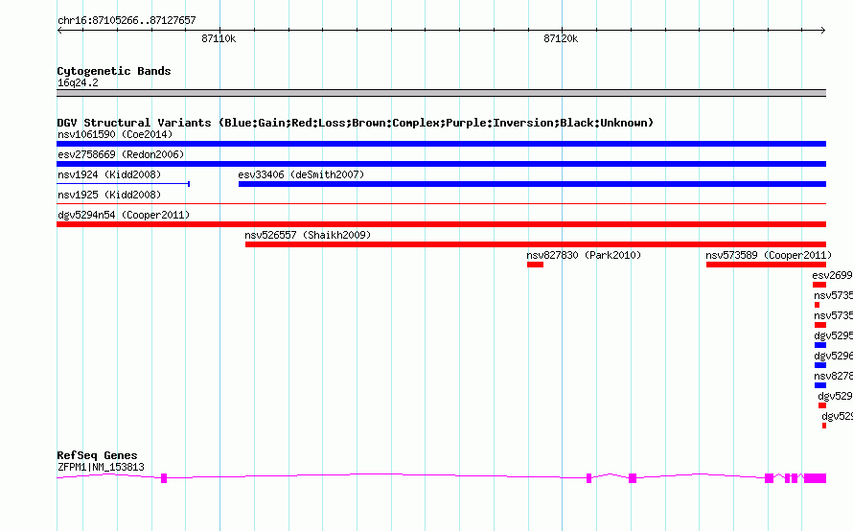Click the esv33406 (deSmith2007) label
Image resolution: width=853 pixels, height=531 pixels.
coord(301,174)
